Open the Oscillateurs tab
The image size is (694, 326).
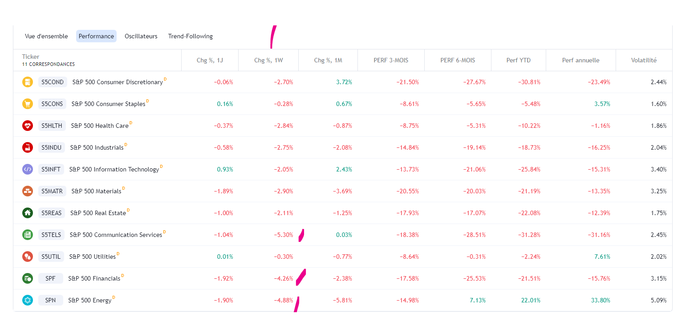coord(141,37)
